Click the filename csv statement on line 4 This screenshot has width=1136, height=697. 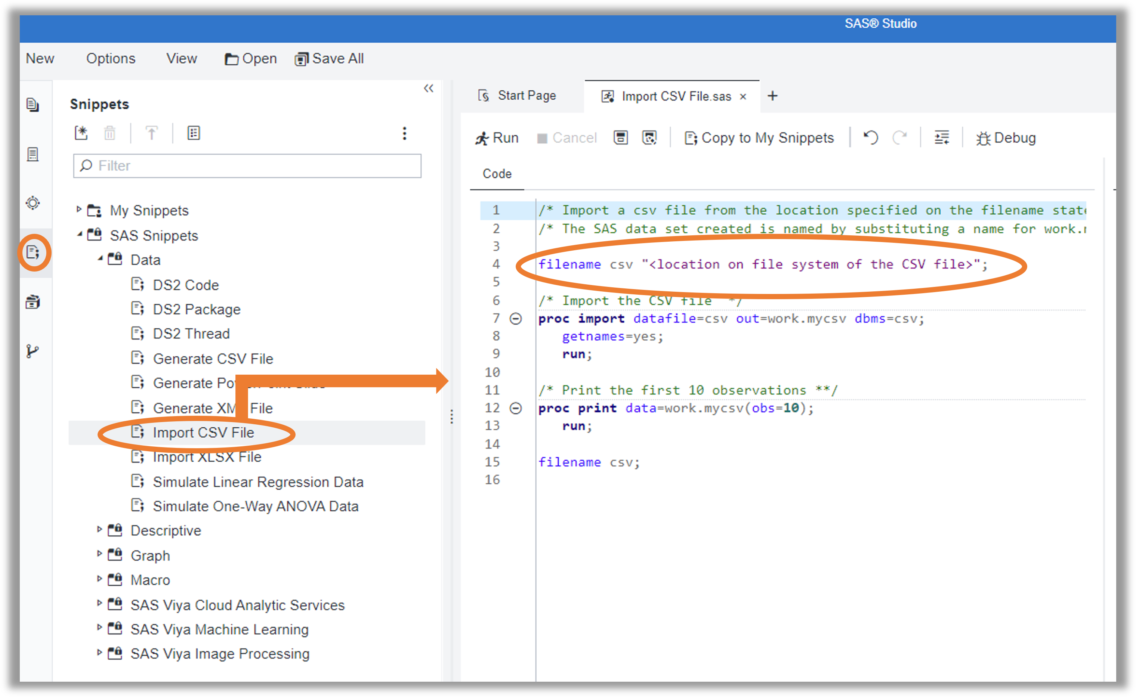click(x=763, y=264)
